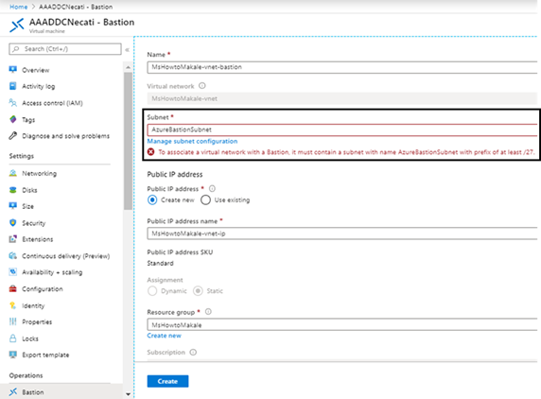Click the Identity key icon
Image resolution: width=541 pixels, height=399 pixels.
[12, 305]
